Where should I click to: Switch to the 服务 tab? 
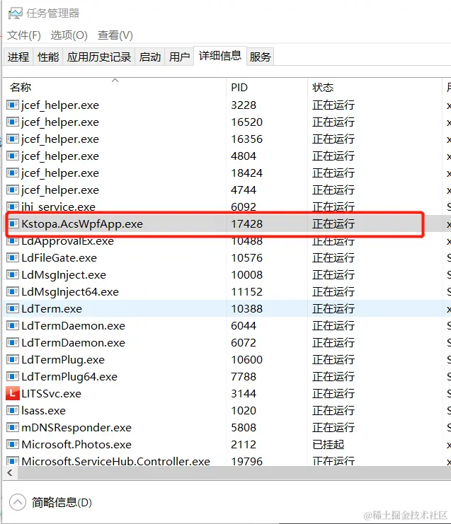(x=260, y=57)
